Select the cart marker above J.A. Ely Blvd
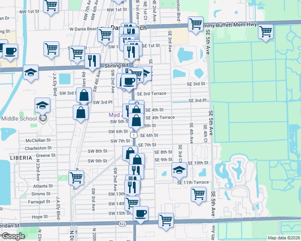The height and width of the screenshot is (241, 301). tap(51, 49)
